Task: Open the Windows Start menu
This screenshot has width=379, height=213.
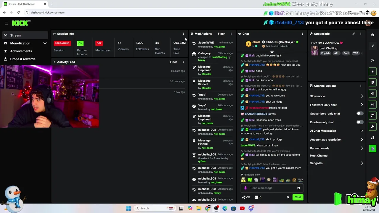Action: [128, 208]
